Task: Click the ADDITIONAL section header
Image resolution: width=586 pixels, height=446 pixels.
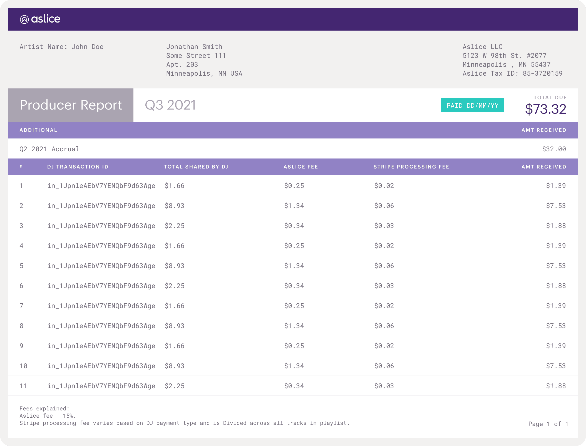Action: pos(38,130)
